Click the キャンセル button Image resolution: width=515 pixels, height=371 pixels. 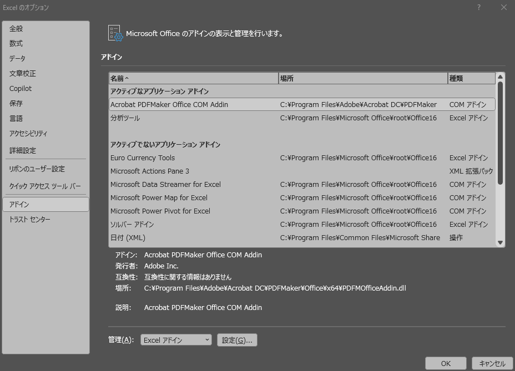tap(492, 363)
